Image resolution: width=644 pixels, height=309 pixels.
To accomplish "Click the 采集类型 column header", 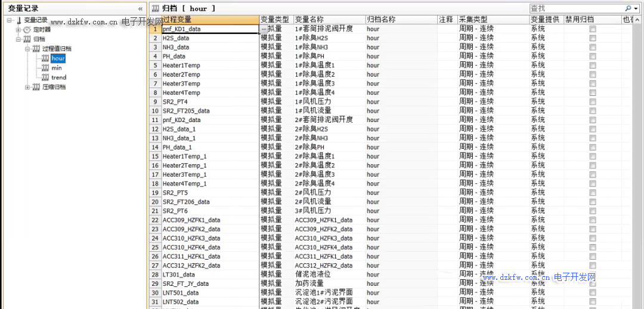I will pyautogui.click(x=473, y=20).
